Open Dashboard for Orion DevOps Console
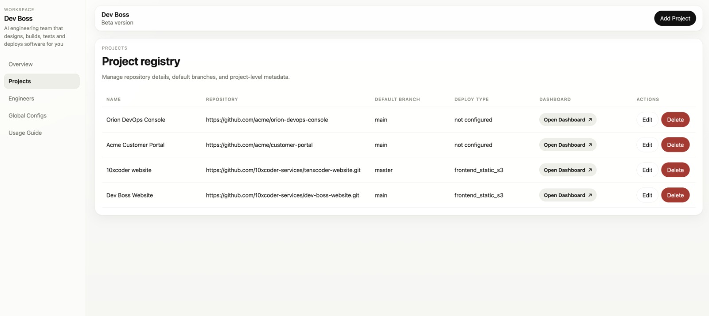The image size is (709, 316). coord(568,120)
